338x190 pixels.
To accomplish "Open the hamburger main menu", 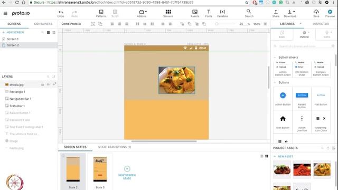I will pos(5,13).
